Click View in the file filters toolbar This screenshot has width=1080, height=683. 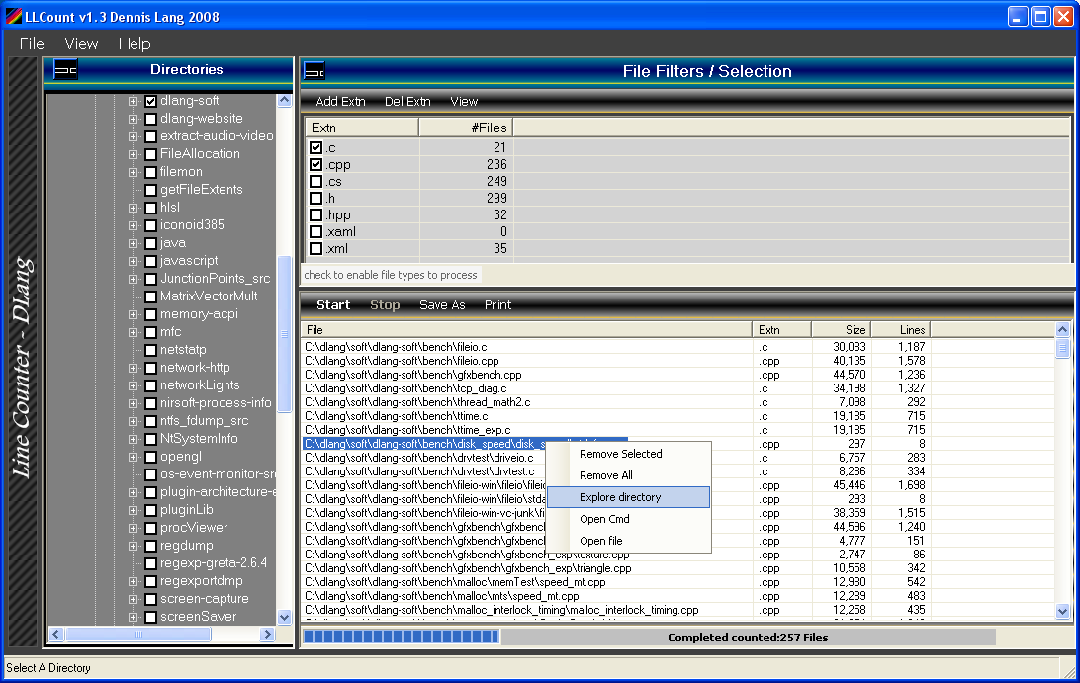tap(464, 101)
